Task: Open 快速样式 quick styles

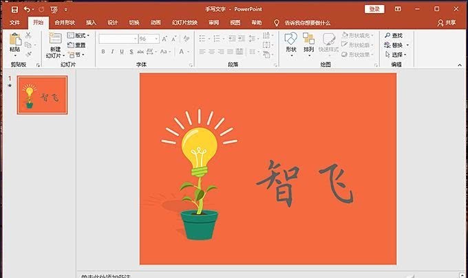Action: (x=328, y=45)
